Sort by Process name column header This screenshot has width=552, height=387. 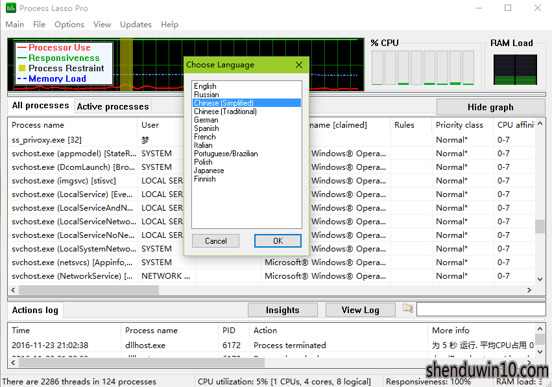(73, 125)
